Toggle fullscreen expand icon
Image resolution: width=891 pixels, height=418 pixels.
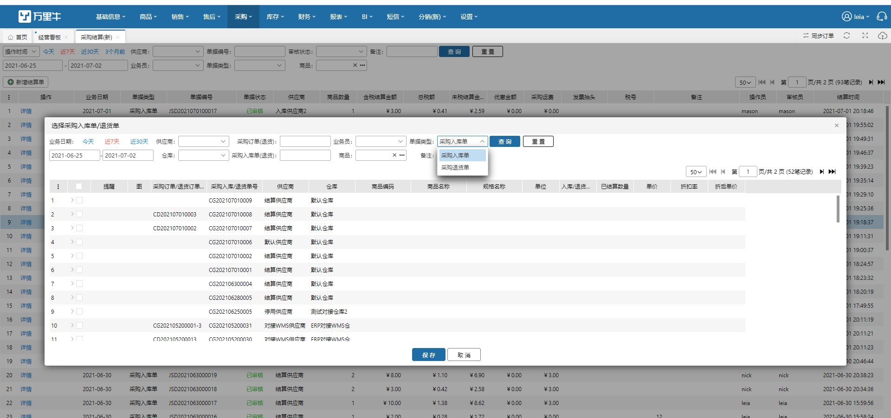click(x=865, y=36)
